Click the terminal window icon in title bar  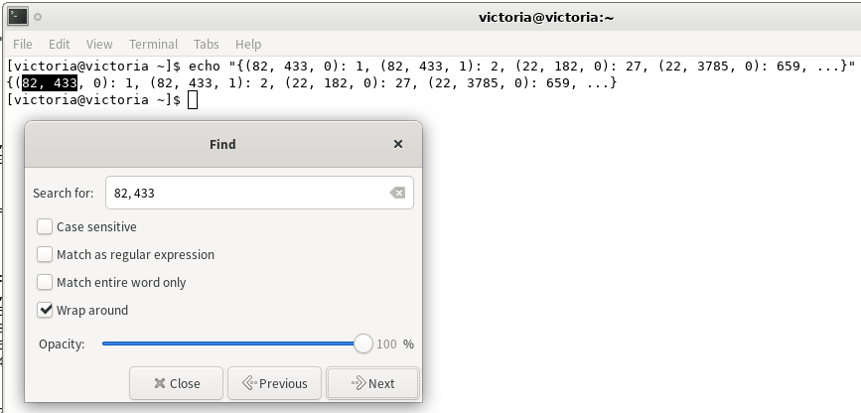pos(17,16)
